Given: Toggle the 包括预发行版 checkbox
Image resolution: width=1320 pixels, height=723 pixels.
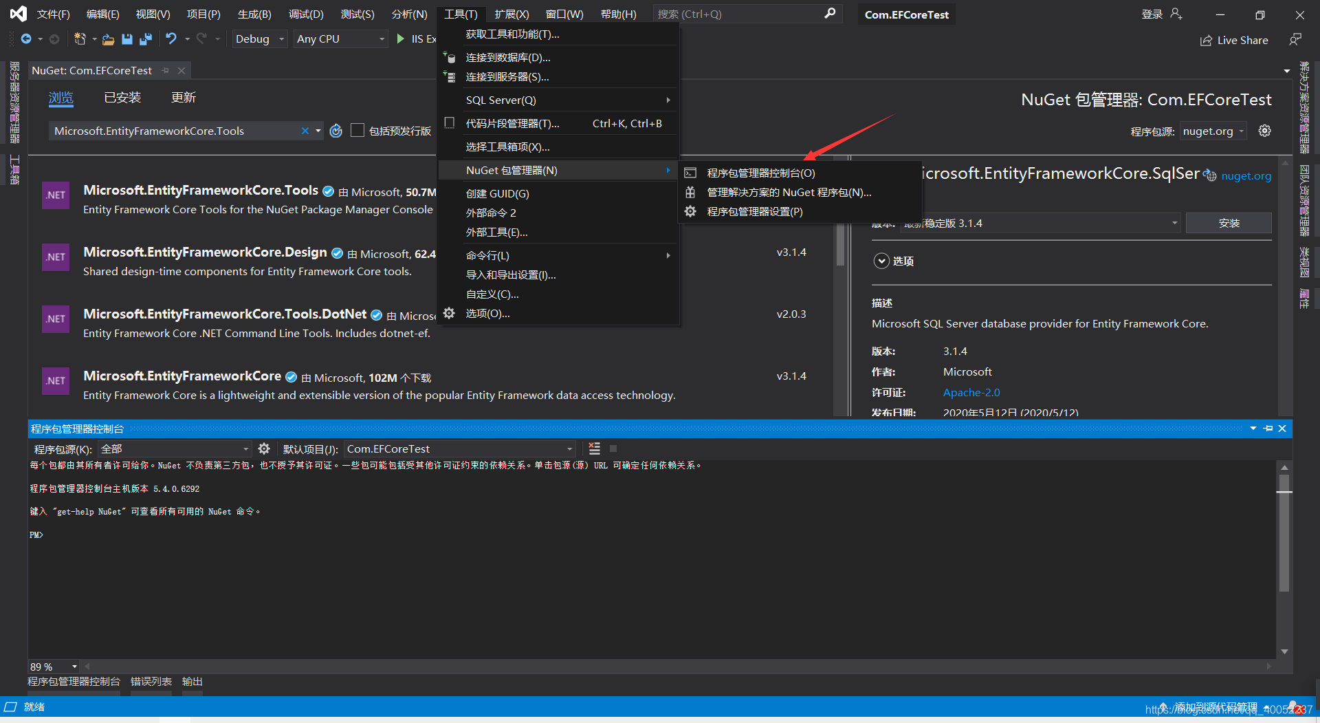Looking at the screenshot, I should 357,130.
